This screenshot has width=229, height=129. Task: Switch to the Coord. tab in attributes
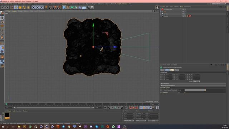click(x=167, y=70)
